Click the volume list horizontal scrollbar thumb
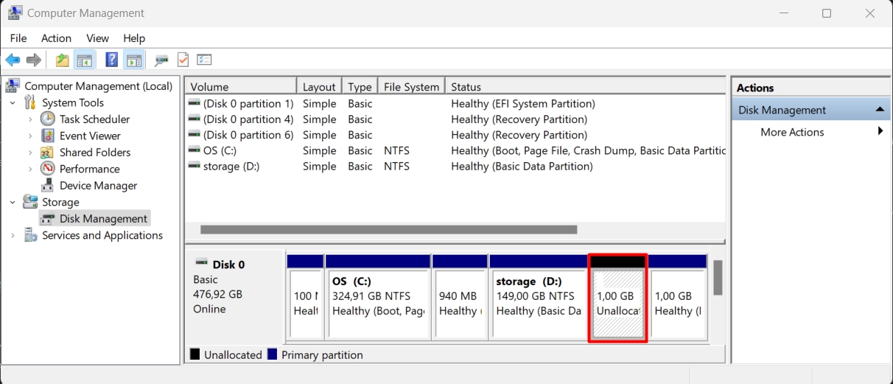Viewport: 893px width, 384px height. pyautogui.click(x=388, y=229)
